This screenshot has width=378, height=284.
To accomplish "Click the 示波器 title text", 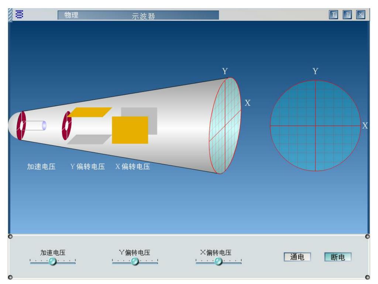I will (143, 16).
